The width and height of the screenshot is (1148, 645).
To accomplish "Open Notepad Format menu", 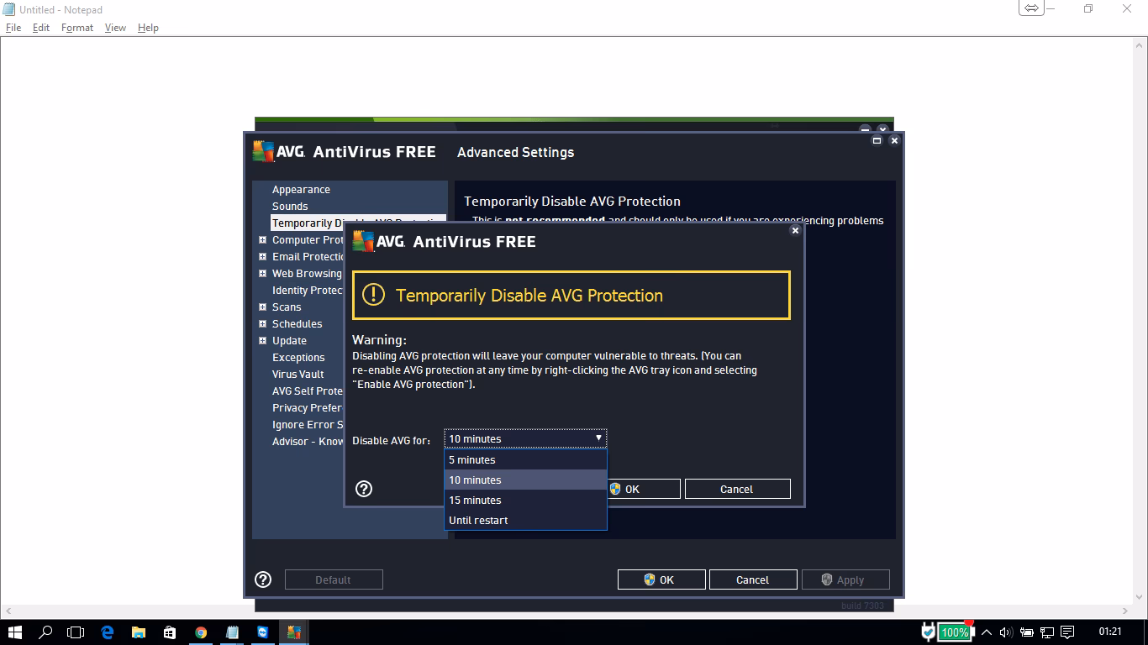I will (x=77, y=28).
